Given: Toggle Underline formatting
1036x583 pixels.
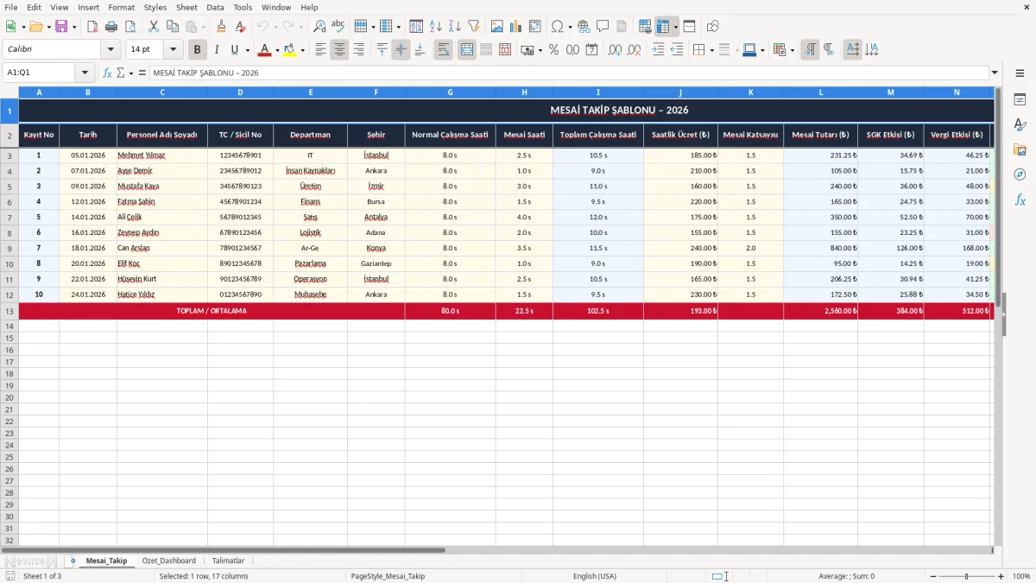Looking at the screenshot, I should [235, 50].
